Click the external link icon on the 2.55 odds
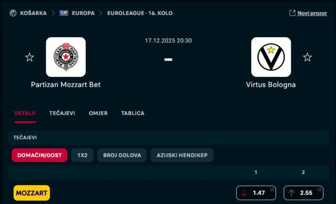This screenshot has width=336, height=204. point(319,190)
